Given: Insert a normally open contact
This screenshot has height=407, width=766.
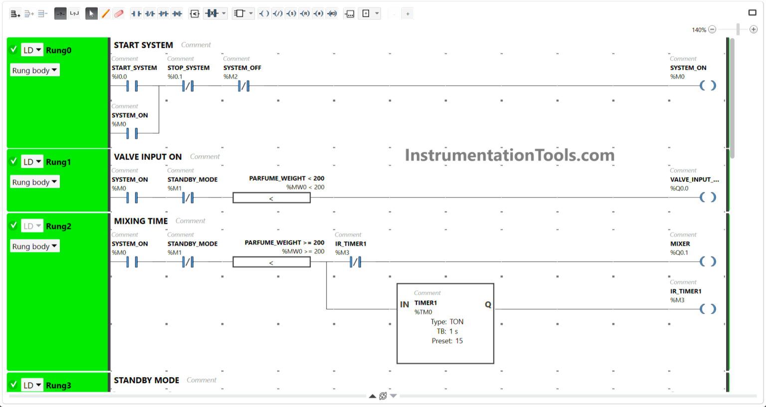Looking at the screenshot, I should [x=136, y=13].
